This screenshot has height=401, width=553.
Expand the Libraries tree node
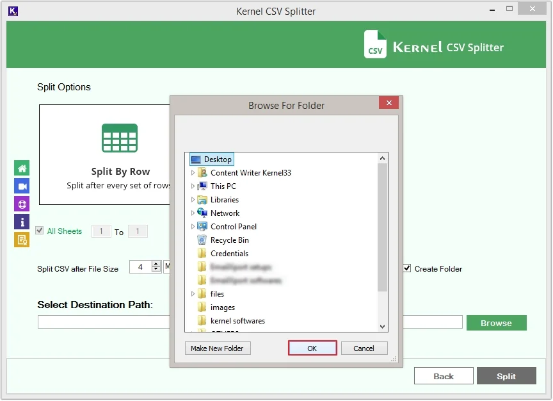[193, 200]
